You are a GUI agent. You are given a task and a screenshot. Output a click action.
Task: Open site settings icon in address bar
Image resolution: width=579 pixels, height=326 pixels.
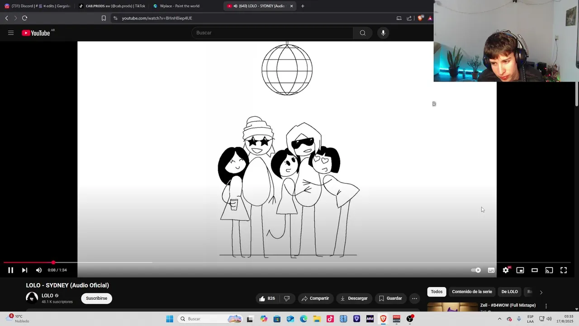click(x=115, y=18)
